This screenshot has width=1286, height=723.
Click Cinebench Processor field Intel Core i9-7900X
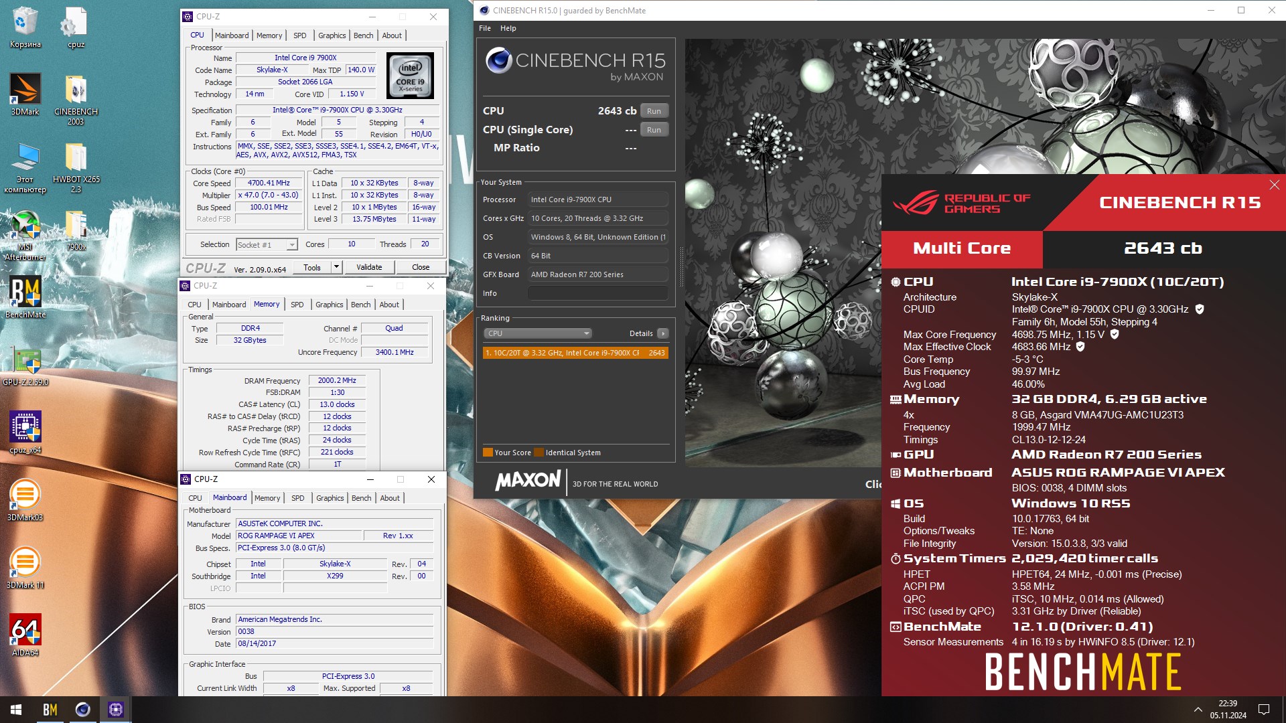[x=597, y=199]
